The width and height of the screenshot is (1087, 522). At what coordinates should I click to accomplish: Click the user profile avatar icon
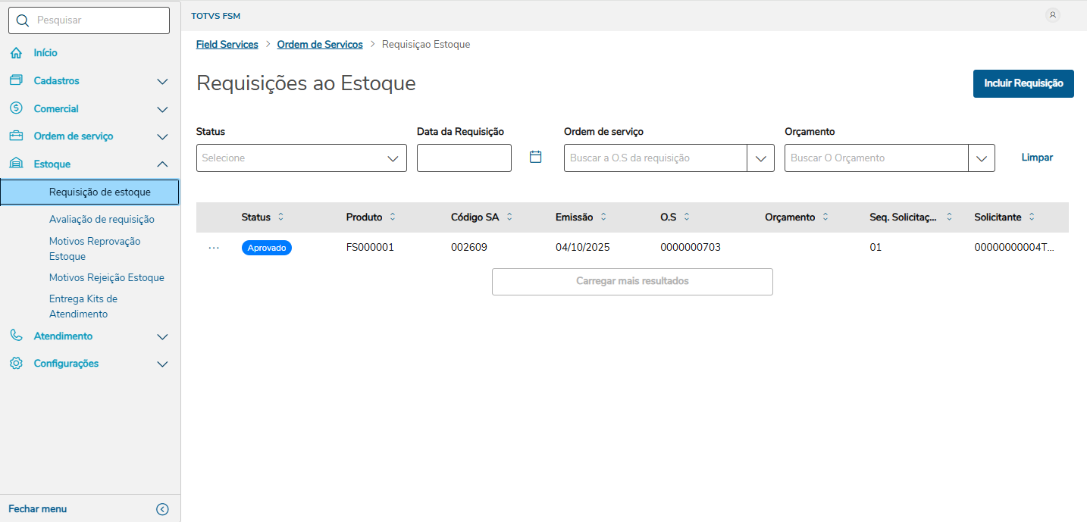coord(1052,15)
